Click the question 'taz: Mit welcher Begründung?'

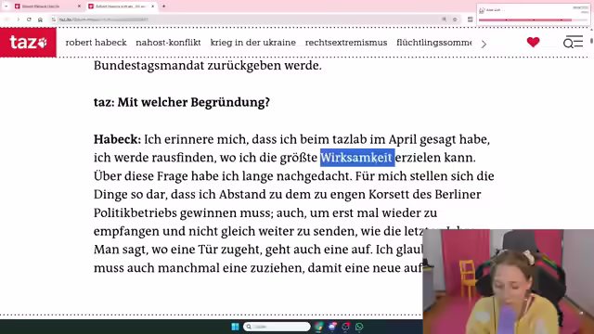click(182, 102)
